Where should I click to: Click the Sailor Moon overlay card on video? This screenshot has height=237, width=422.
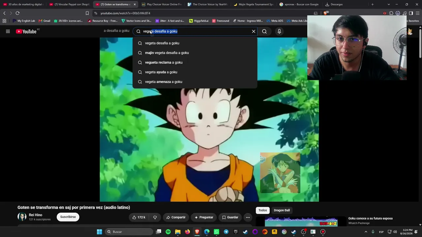coord(280,172)
